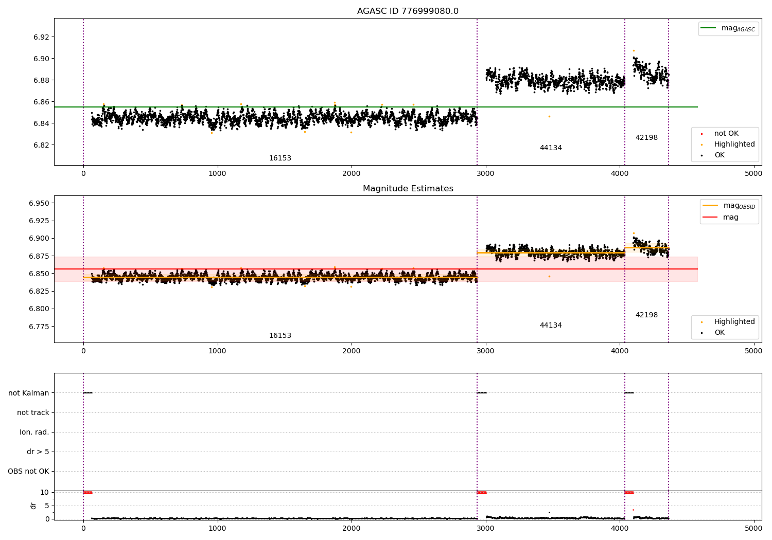772x540 pixels.
Task: Click the 'not Kalman' markers at start of 16153
Action: click(x=88, y=393)
